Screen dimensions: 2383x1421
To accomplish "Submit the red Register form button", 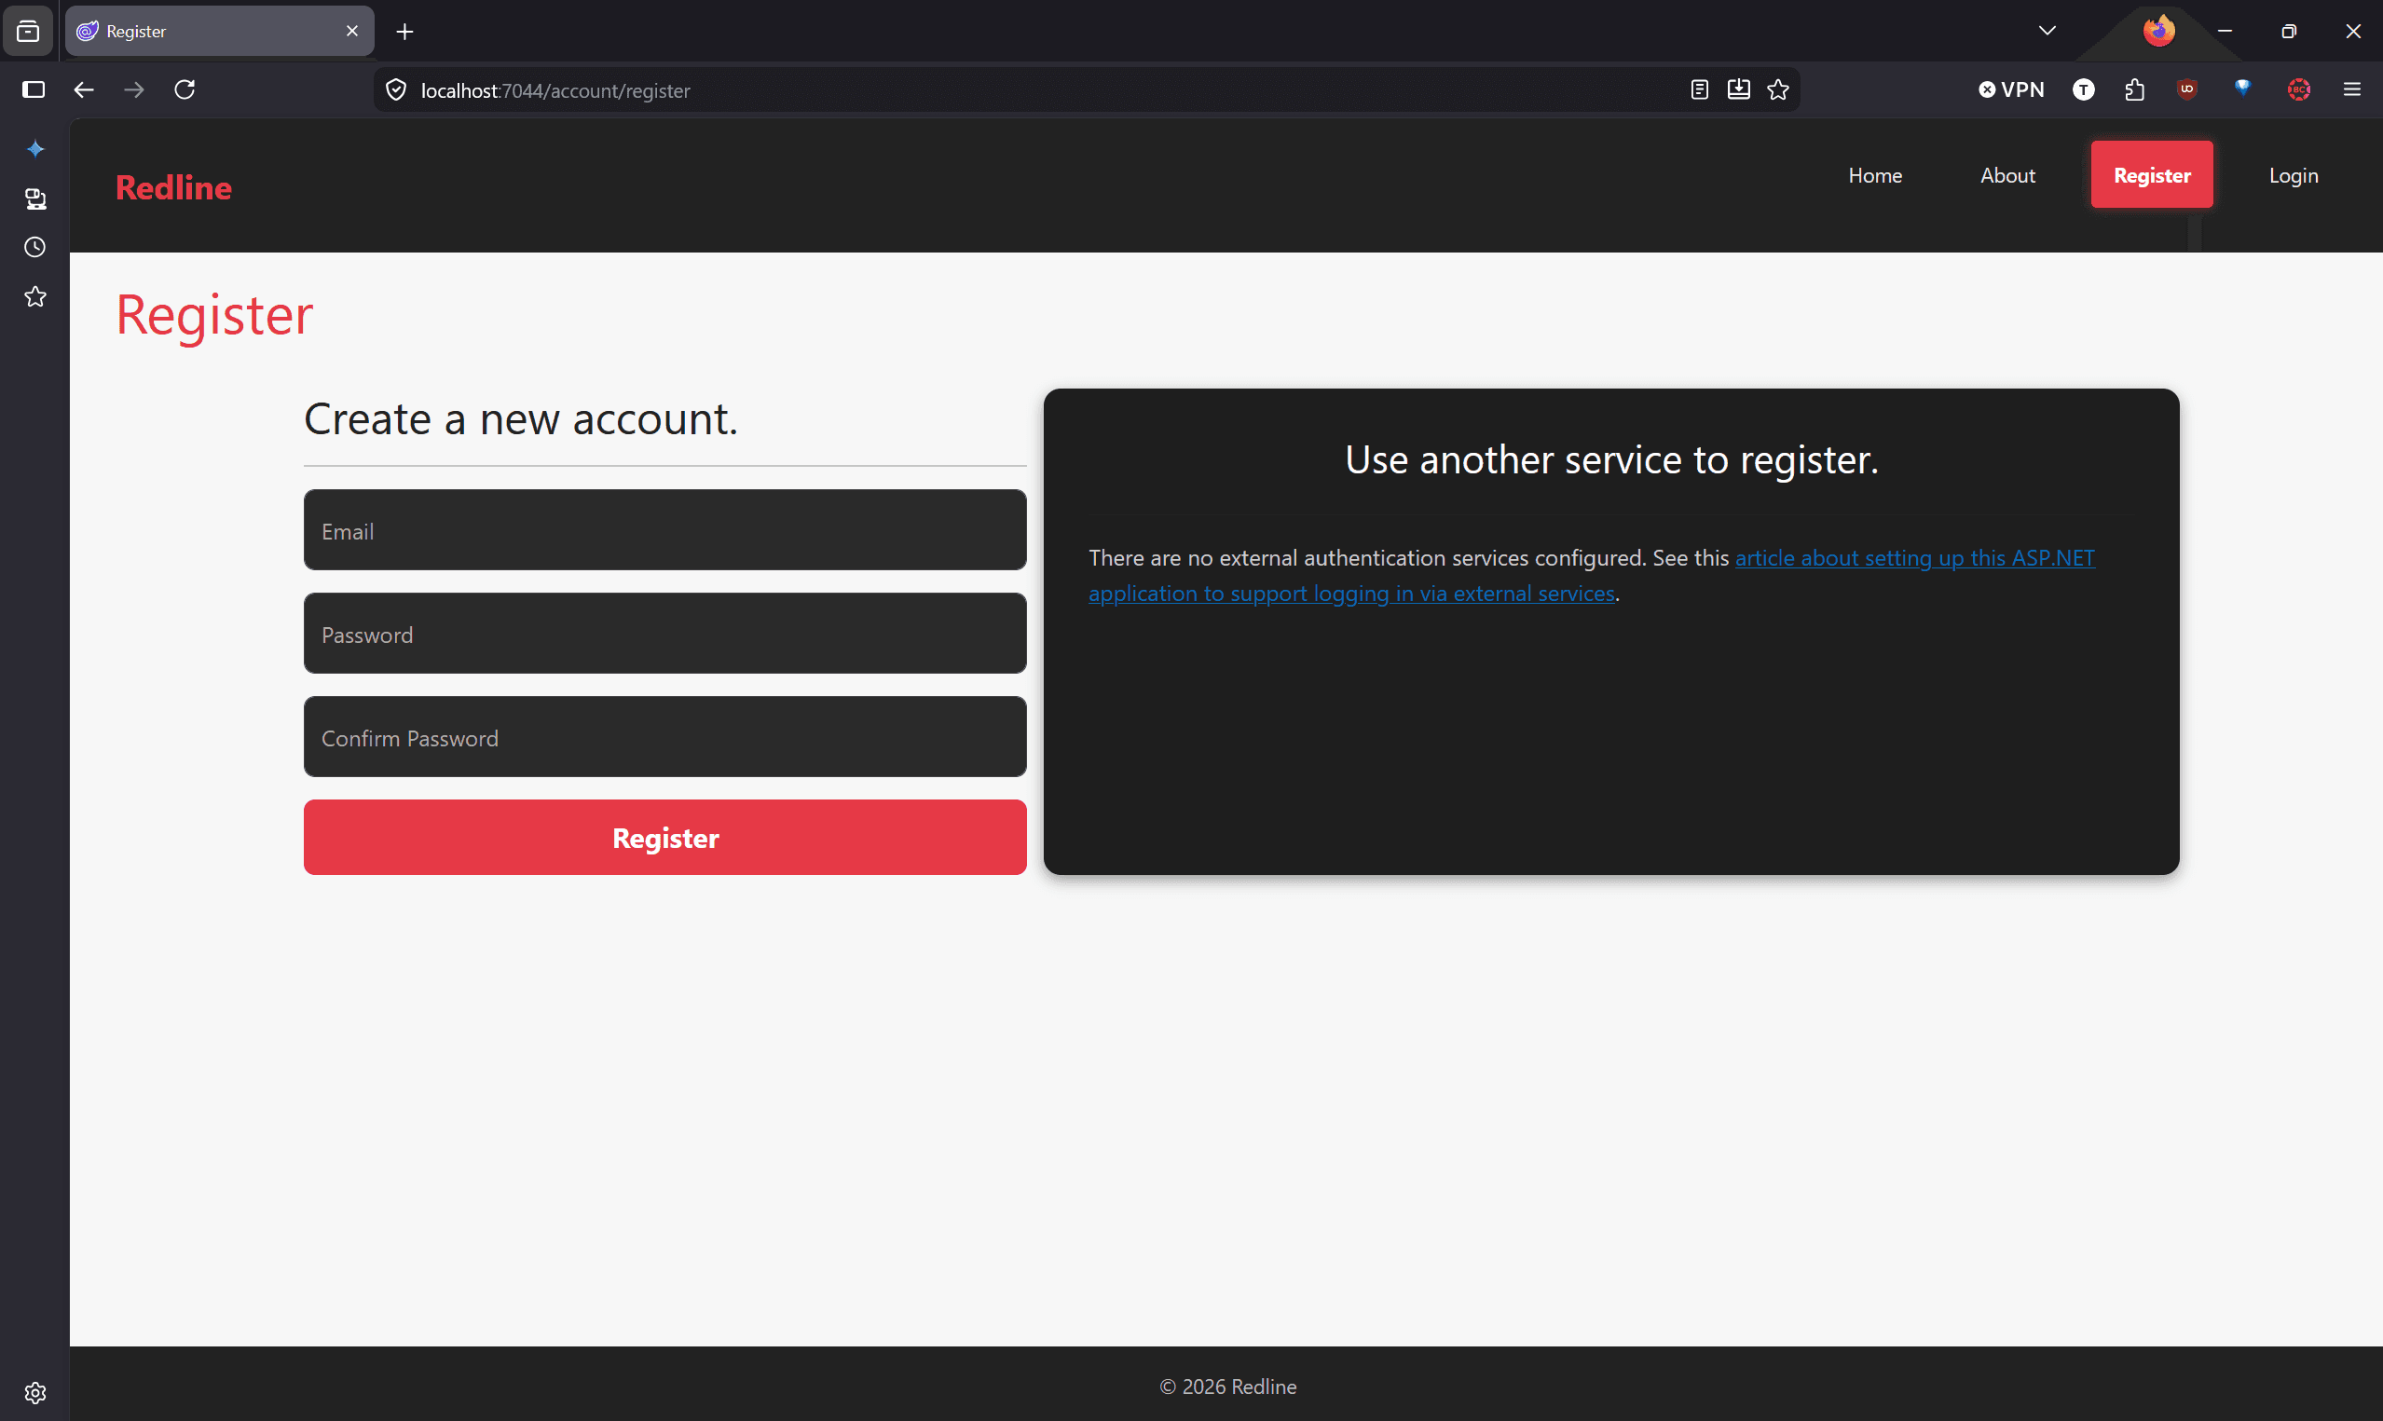I will (665, 837).
